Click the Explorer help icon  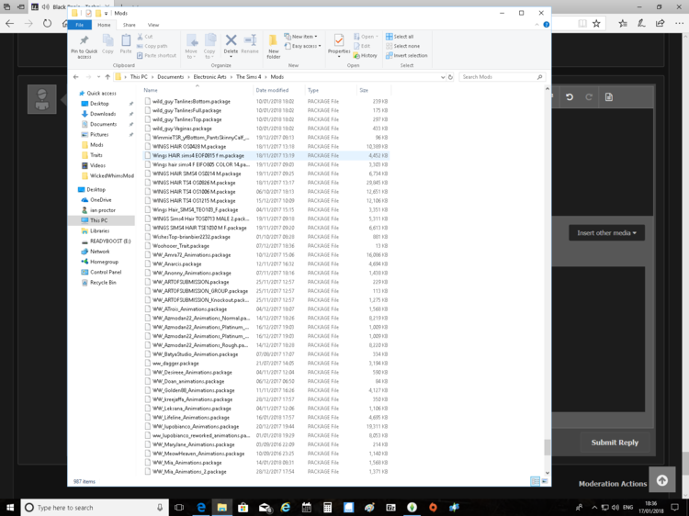point(547,25)
